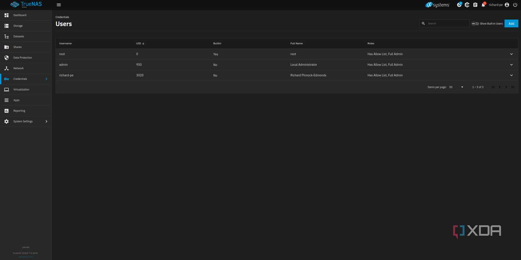This screenshot has width=521, height=260.
Task: Open the richard-pe account icon
Action: click(507, 5)
